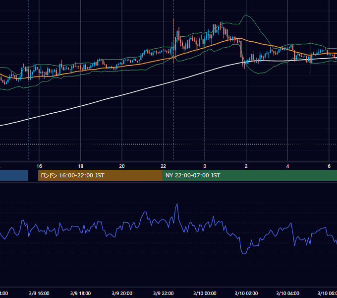The height and width of the screenshot is (298, 337).
Task: Click the 16 hour label on the upper time axis
Action: point(39,166)
